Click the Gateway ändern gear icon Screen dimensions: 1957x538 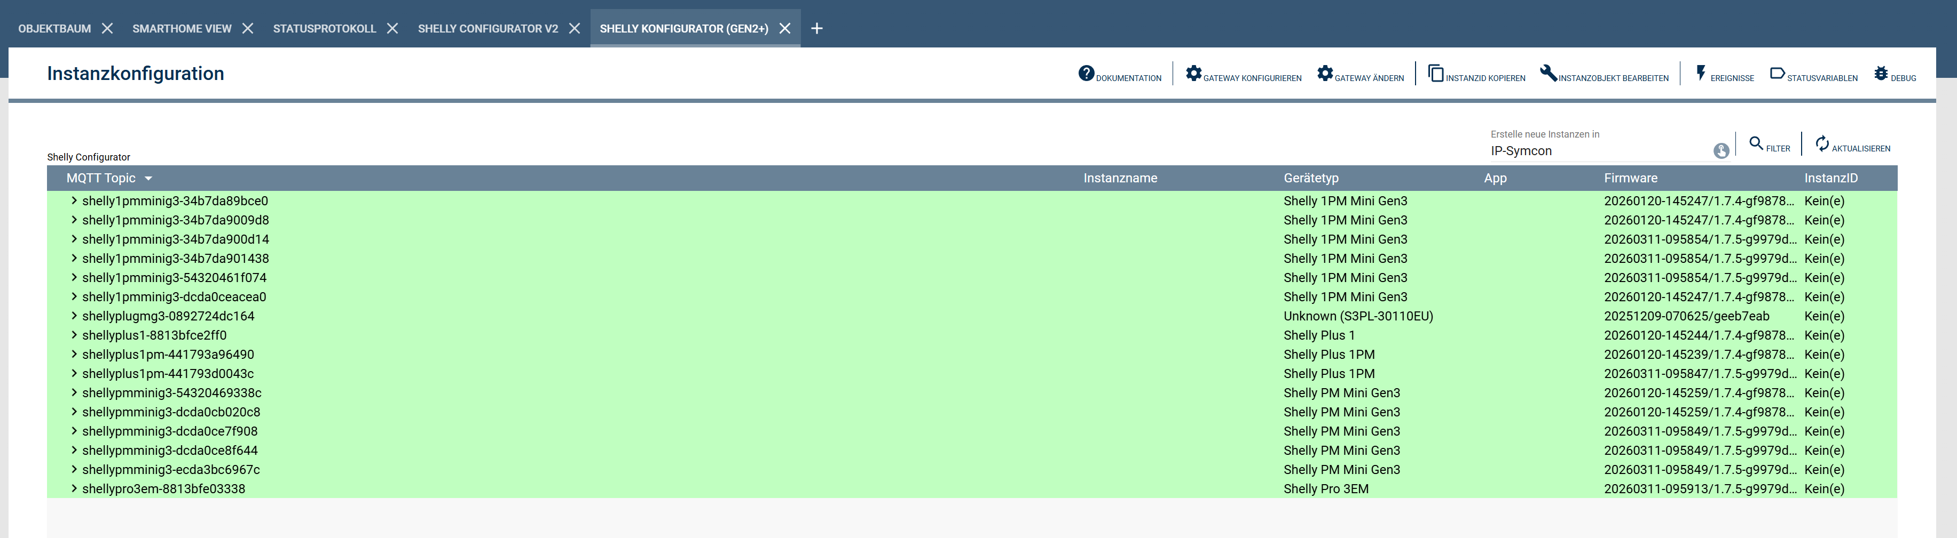tap(1325, 74)
